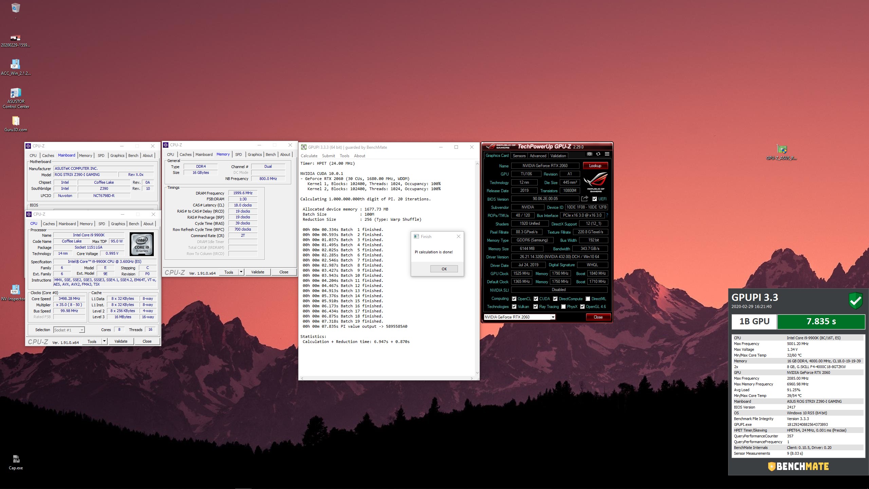Switch to the Advanced tab in GPU-Z
The height and width of the screenshot is (489, 869).
[x=538, y=156]
